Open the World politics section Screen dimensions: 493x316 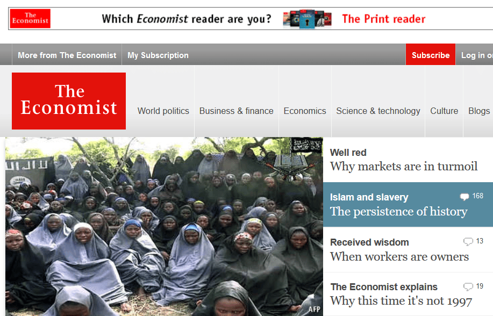point(163,111)
